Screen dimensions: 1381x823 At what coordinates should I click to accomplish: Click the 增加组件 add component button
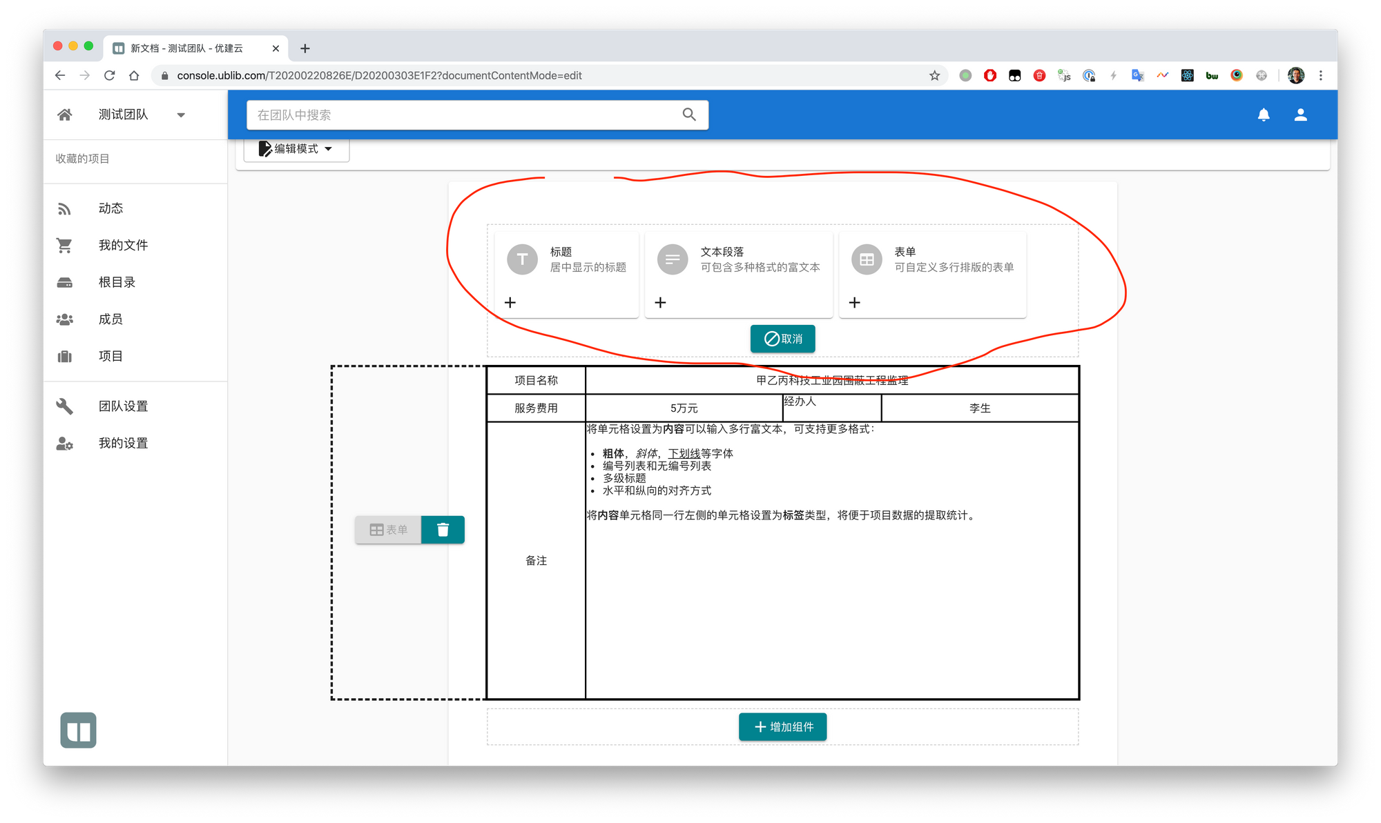point(782,727)
